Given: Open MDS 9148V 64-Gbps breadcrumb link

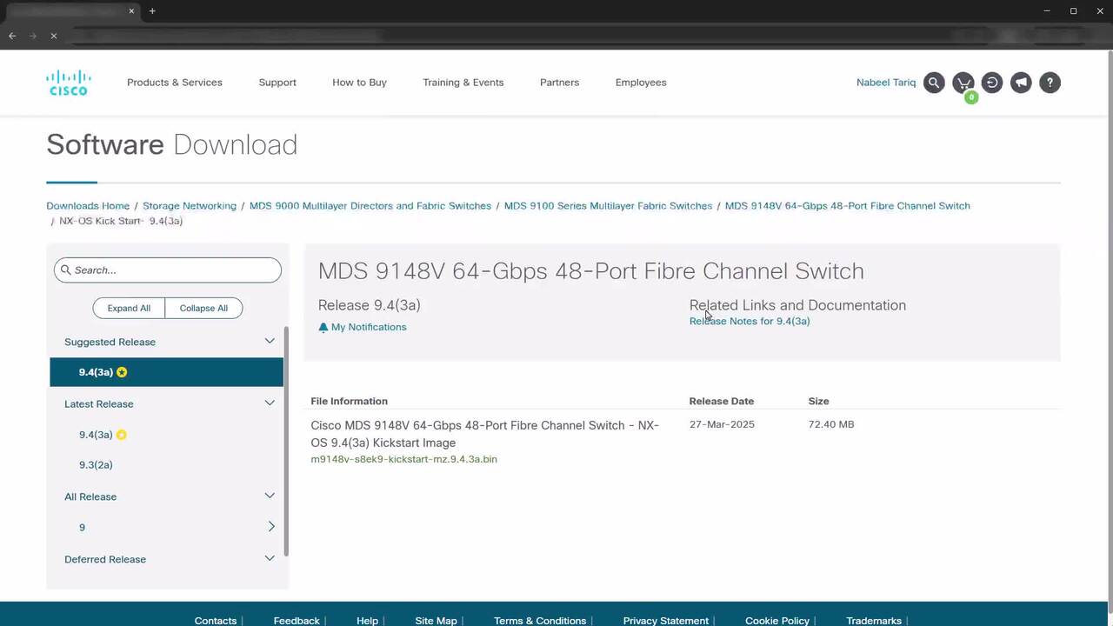Looking at the screenshot, I should (848, 206).
